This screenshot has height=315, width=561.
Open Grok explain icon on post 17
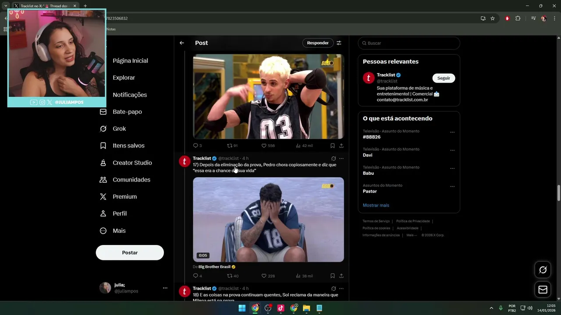pos(334,158)
